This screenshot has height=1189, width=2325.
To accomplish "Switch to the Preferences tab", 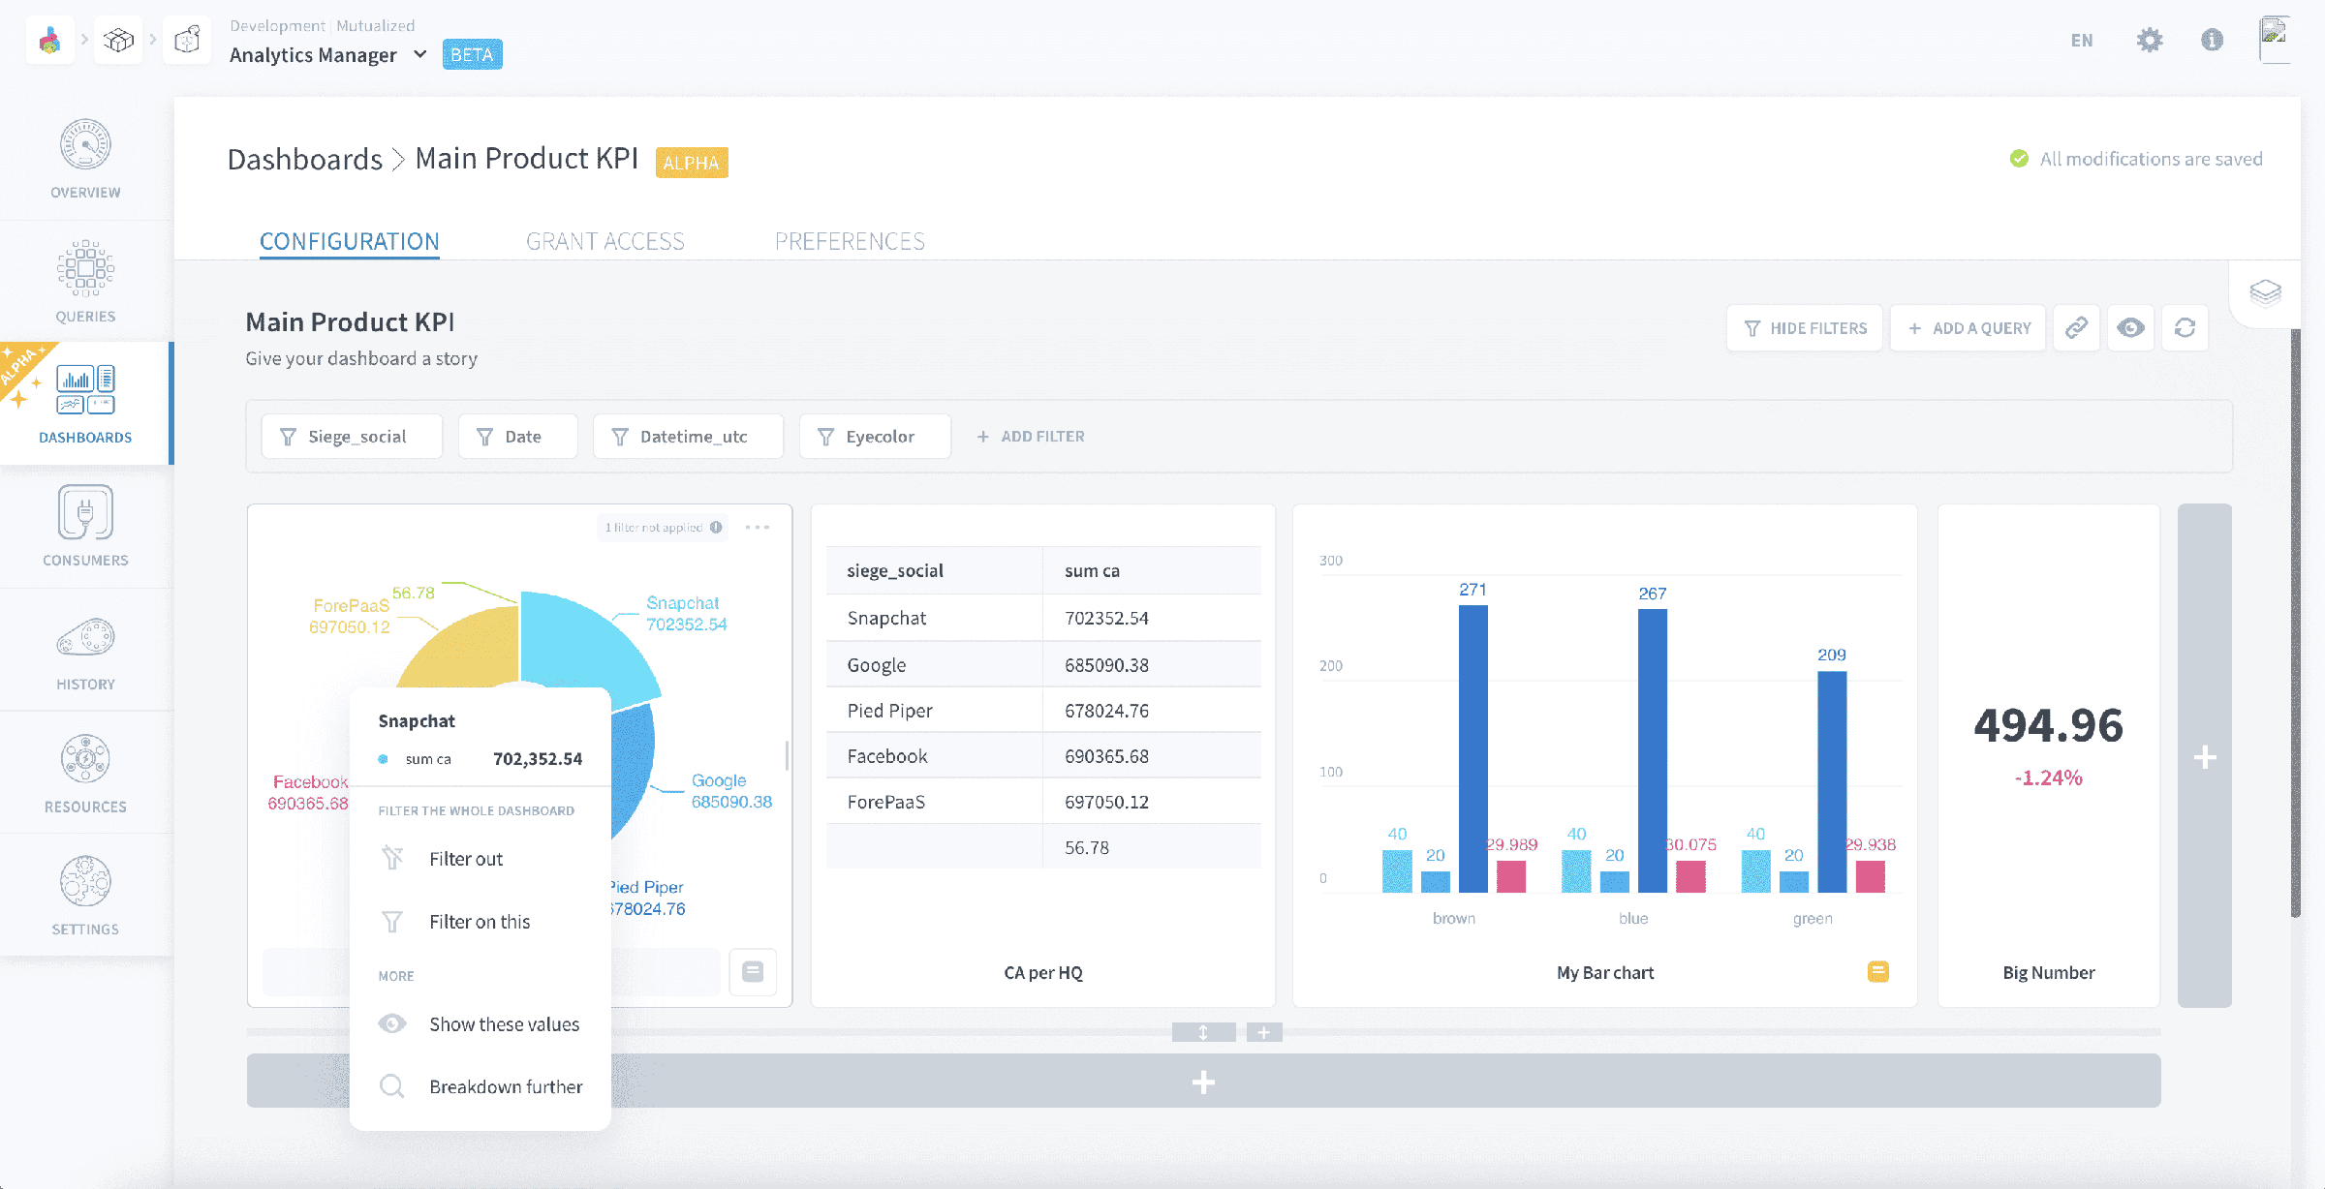I will (850, 241).
